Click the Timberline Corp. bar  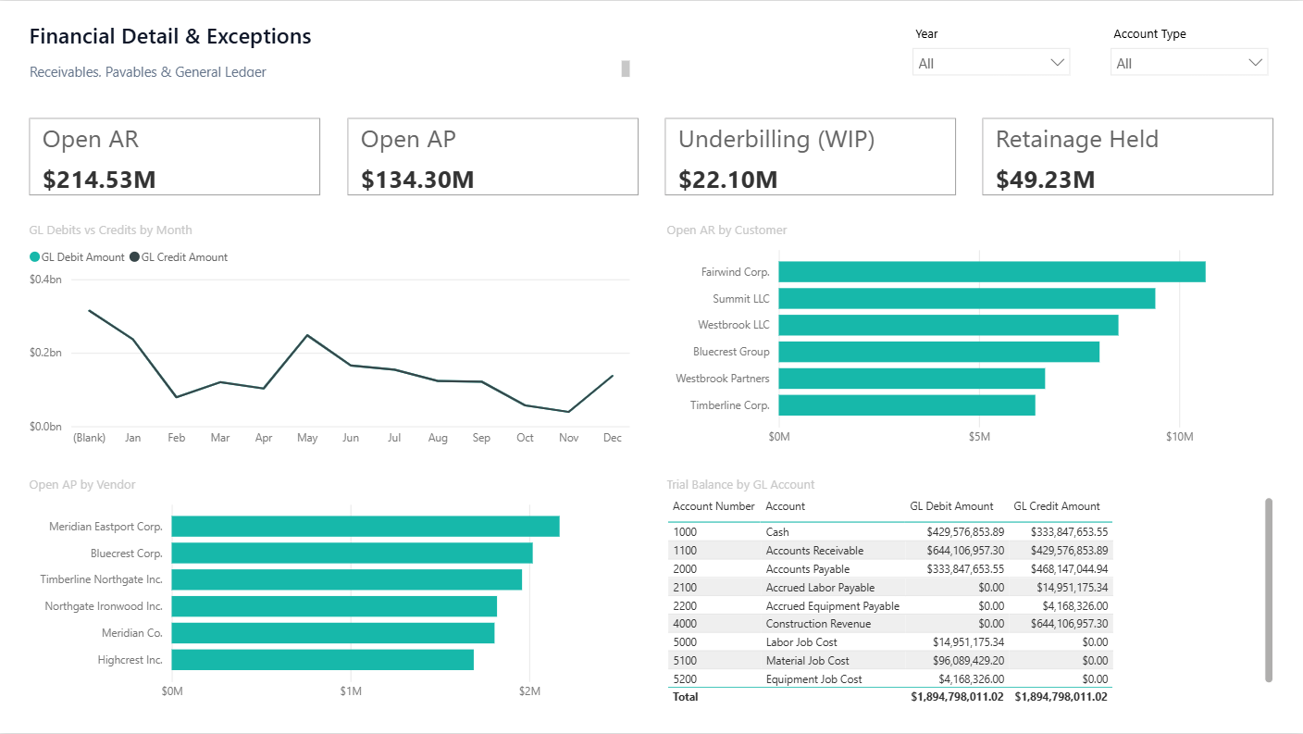[x=907, y=405]
